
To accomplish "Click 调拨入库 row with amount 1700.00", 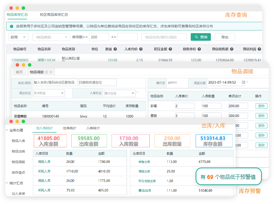I will tap(80, 162).
